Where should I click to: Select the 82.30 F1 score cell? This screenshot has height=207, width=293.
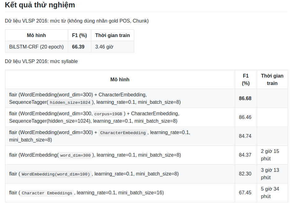(x=245, y=174)
